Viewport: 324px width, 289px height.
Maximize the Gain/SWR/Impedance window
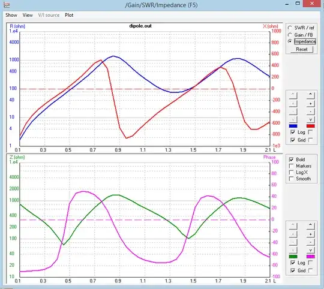[298, 4]
